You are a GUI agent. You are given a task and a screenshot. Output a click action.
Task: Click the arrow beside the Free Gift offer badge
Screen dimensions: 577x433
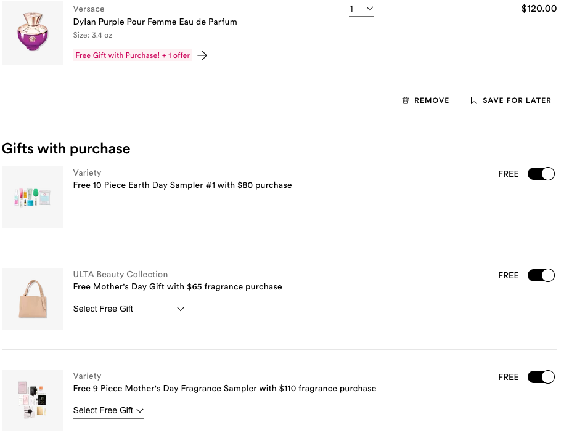202,55
